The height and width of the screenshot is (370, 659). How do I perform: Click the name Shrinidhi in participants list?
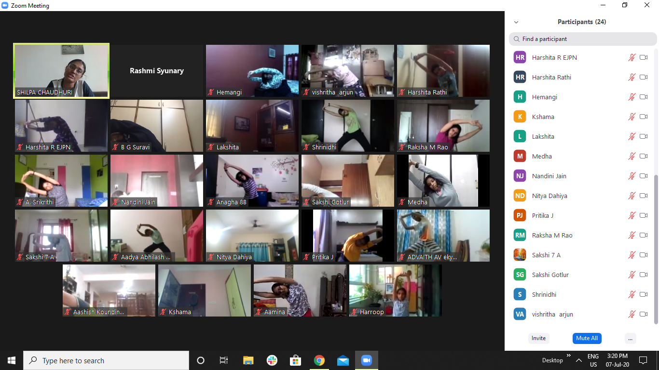click(x=544, y=294)
